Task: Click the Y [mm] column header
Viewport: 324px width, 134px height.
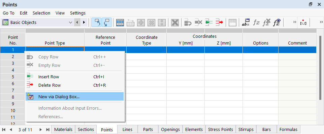Action: (186, 43)
